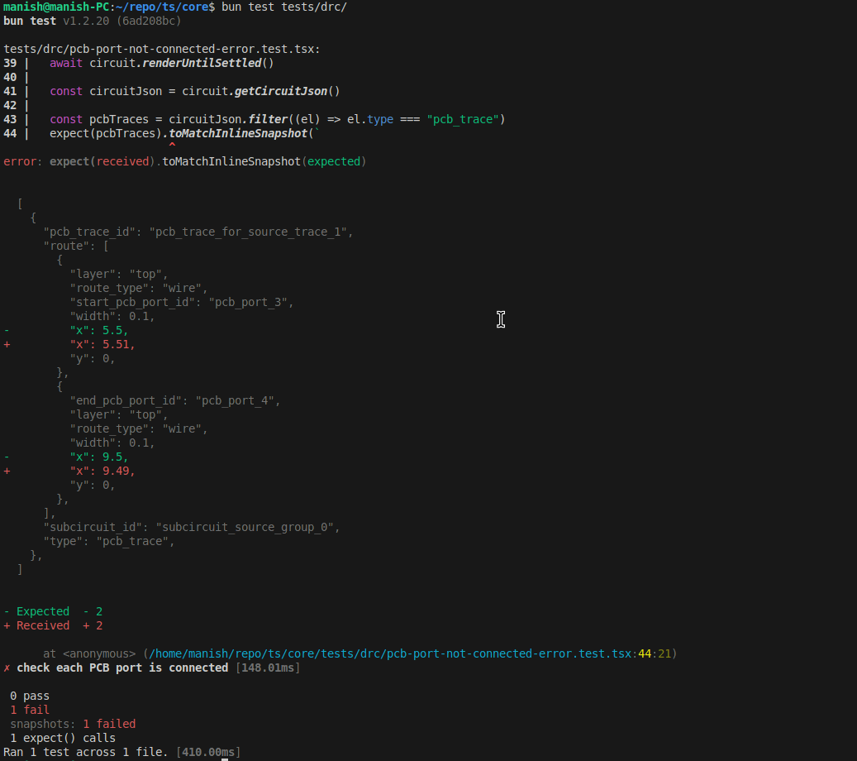Click the code 'circuit.getCircuitJson()'

pos(260,91)
